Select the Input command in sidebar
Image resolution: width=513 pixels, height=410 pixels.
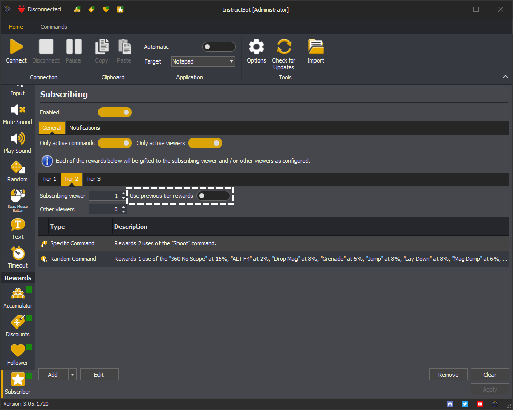(17, 91)
